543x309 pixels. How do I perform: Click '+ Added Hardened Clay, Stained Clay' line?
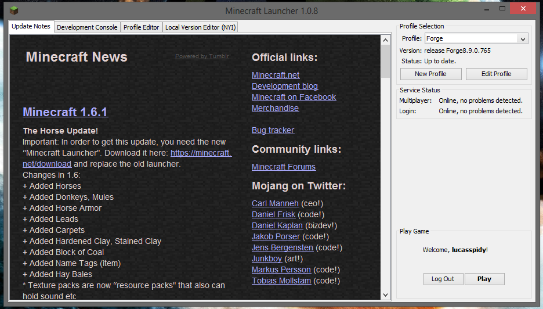pyautogui.click(x=92, y=242)
